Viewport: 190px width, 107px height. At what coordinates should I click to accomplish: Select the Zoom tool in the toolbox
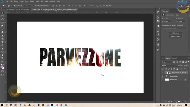tap(2, 58)
